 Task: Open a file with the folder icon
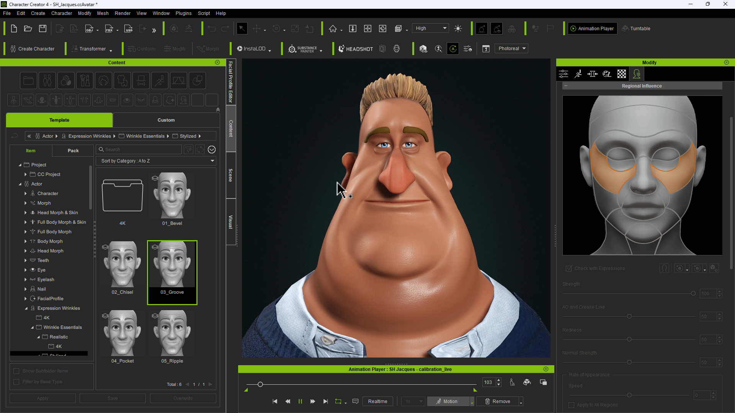tap(28, 29)
